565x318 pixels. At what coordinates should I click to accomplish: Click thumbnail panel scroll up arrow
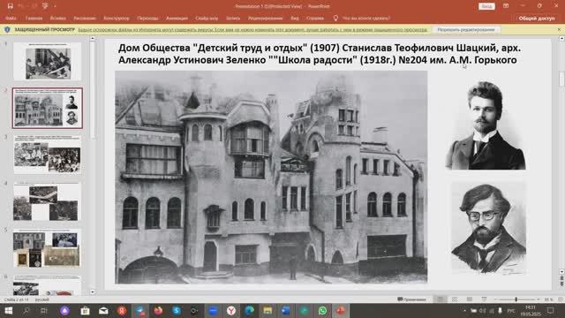coord(93,38)
